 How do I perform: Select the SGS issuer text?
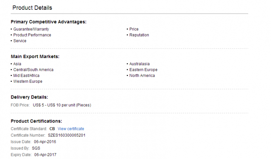coord(36,148)
